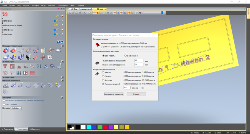Choose the Высокая resolution option
Image resolution: width=250 pixels, height=134 pixels.
tap(103, 80)
